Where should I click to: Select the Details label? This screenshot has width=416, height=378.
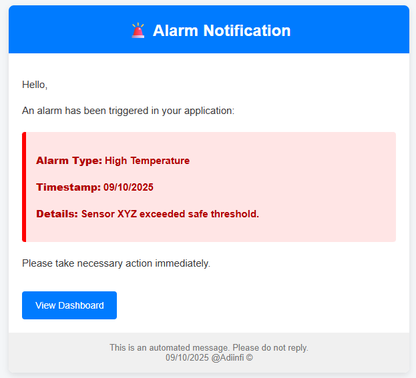click(x=57, y=214)
